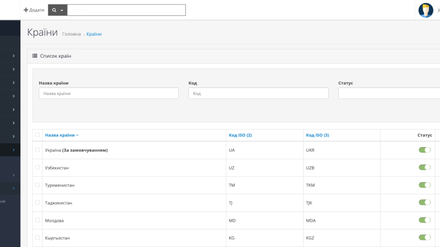Viewport: 440px width, 247px height.
Task: Toggle status switch for Кыргызстан
Action: click(x=425, y=238)
